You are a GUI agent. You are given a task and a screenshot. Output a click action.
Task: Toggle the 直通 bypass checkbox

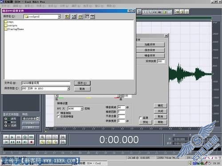point(140,118)
